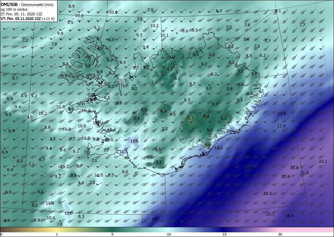Click the map value '14.6'
The height and width of the screenshot is (237, 334).
click(249, 168)
